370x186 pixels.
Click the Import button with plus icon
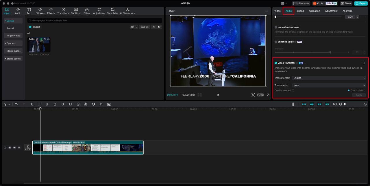coord(34,27)
